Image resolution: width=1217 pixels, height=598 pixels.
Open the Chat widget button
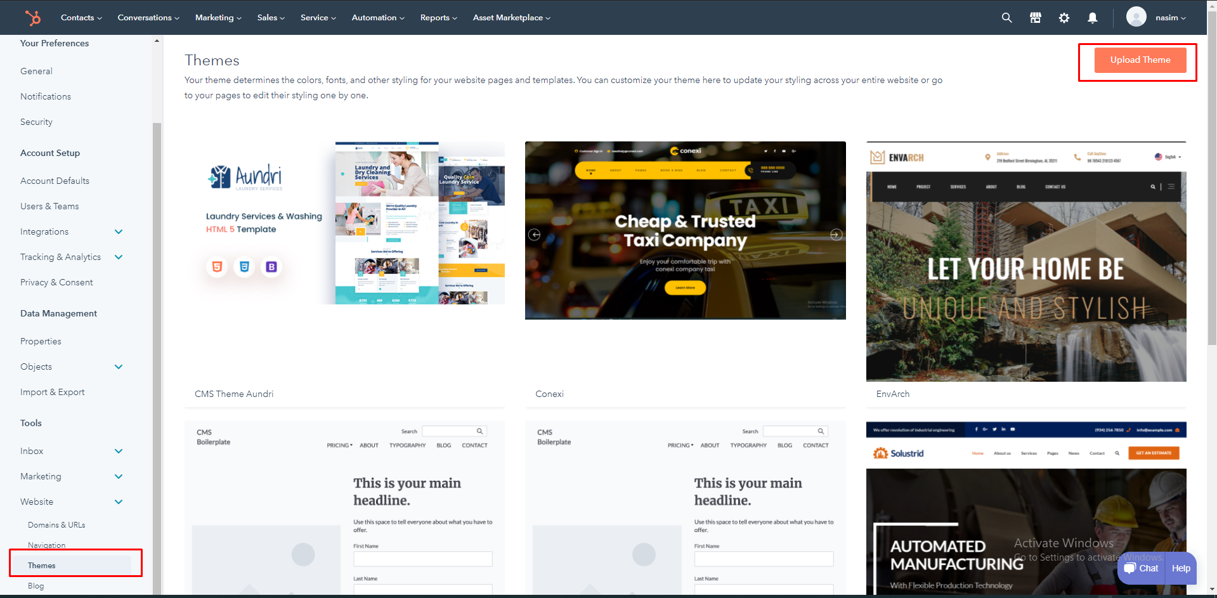(1141, 568)
